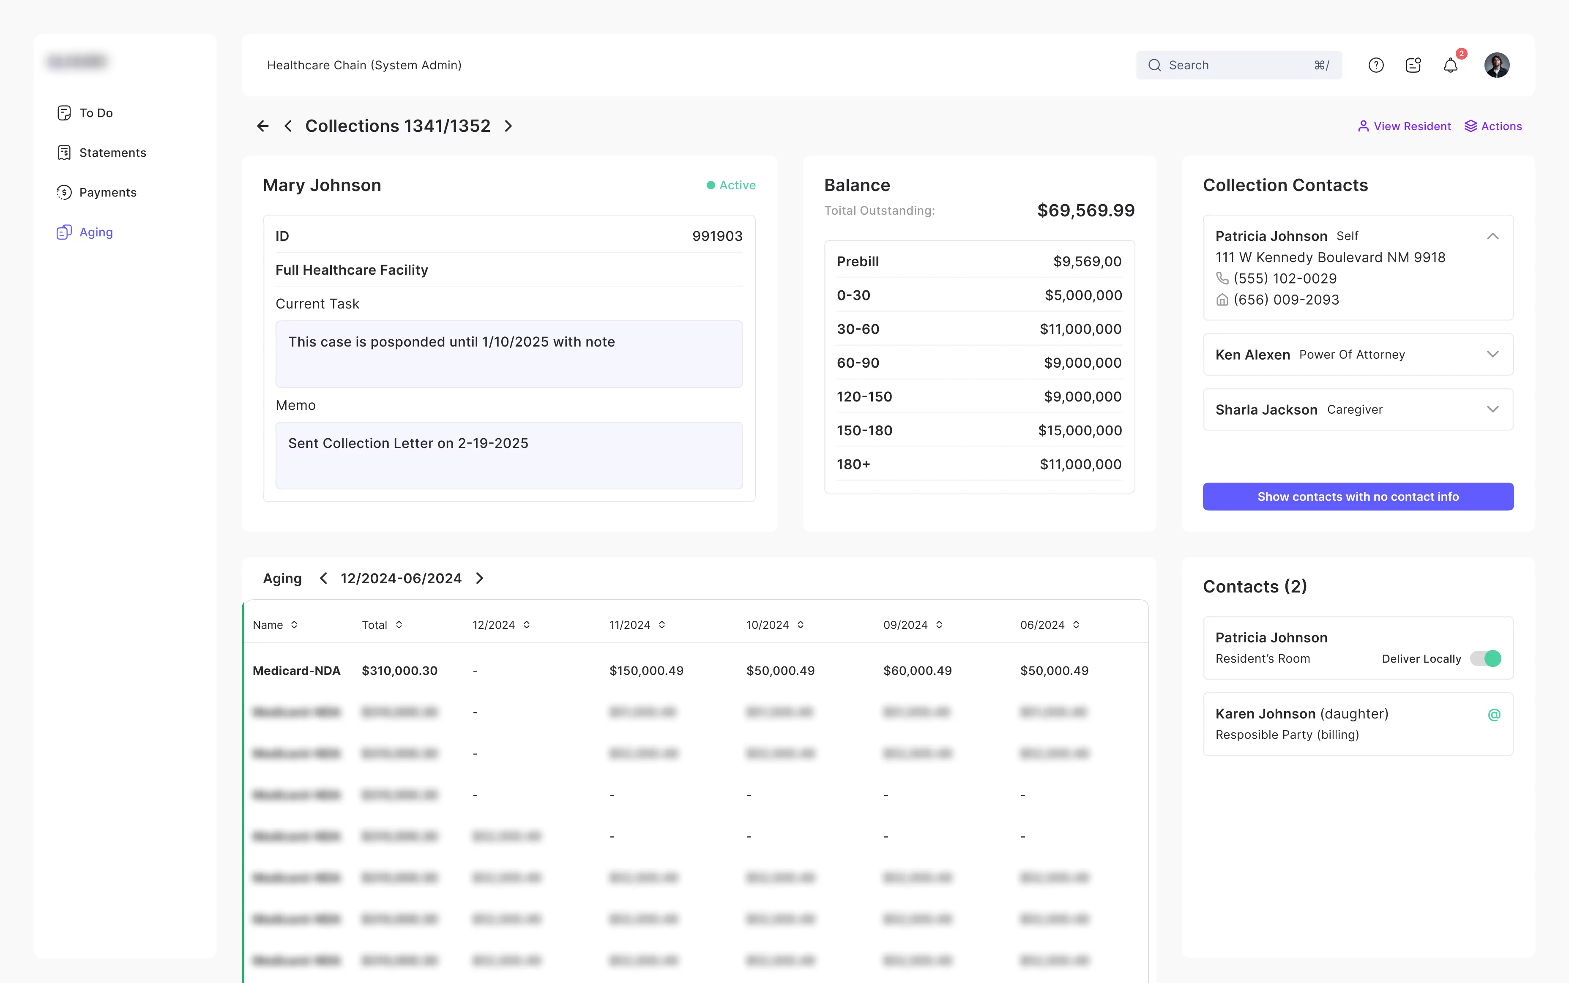Click the $60,000.49 cell
This screenshot has height=983, width=1569.
(x=918, y=670)
